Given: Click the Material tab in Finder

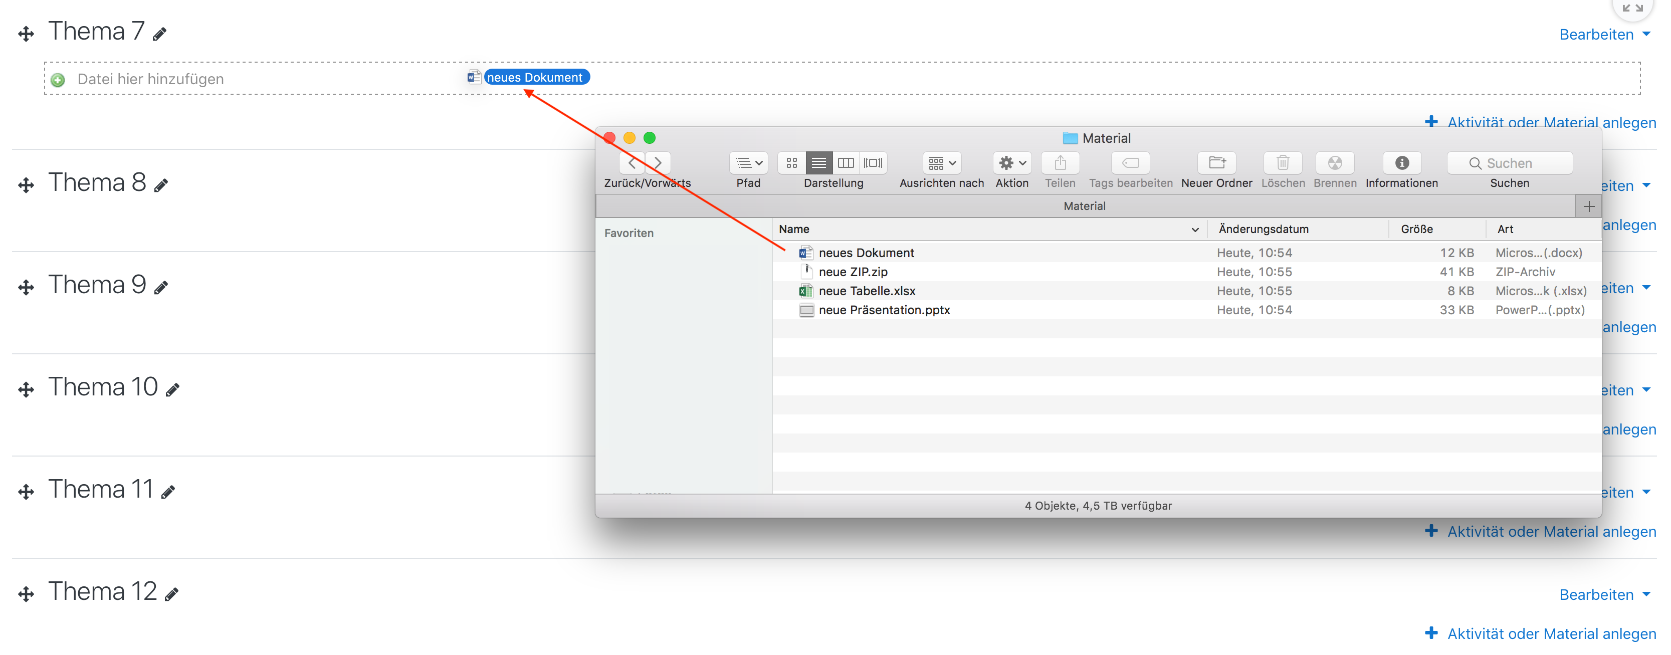Looking at the screenshot, I should tap(1084, 206).
